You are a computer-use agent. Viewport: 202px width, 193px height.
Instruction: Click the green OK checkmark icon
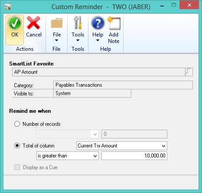coord(15,23)
